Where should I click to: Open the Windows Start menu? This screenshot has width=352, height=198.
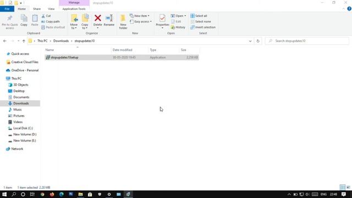[x=4, y=194]
